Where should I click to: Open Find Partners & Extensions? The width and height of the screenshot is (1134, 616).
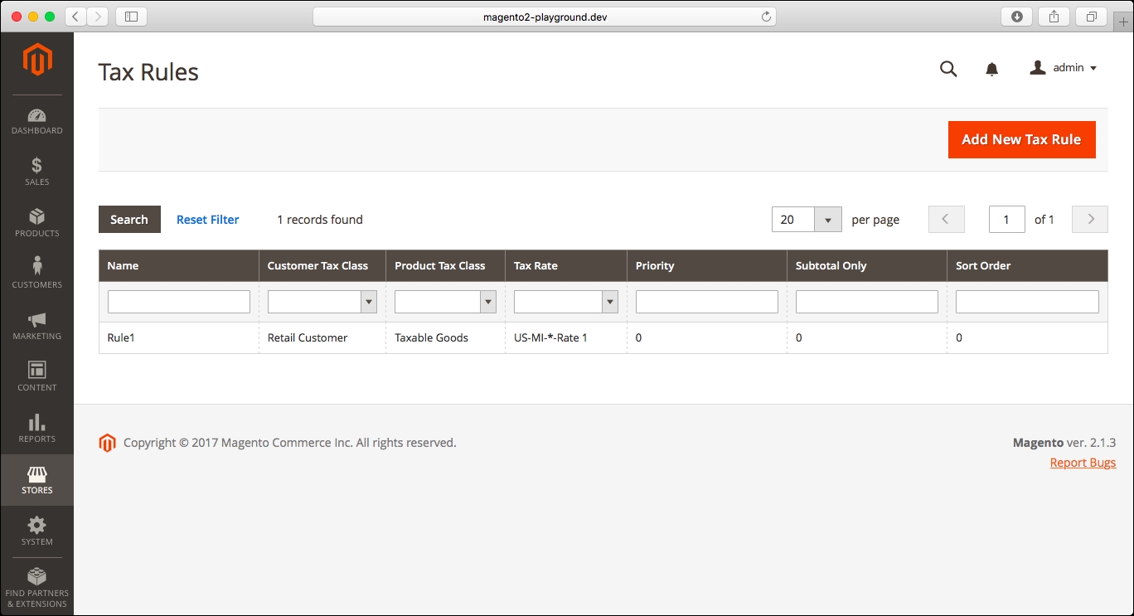tap(36, 588)
